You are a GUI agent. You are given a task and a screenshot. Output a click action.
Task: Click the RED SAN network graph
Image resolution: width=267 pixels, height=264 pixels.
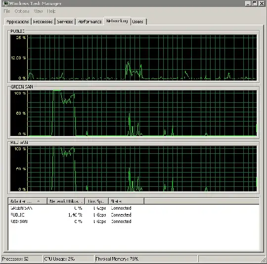coord(133,169)
